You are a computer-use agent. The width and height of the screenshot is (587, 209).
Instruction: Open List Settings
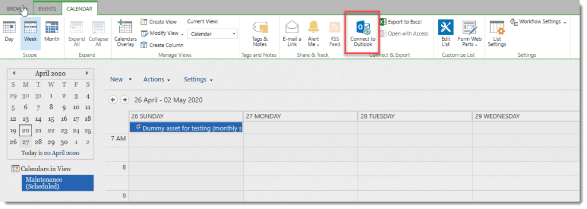(497, 34)
